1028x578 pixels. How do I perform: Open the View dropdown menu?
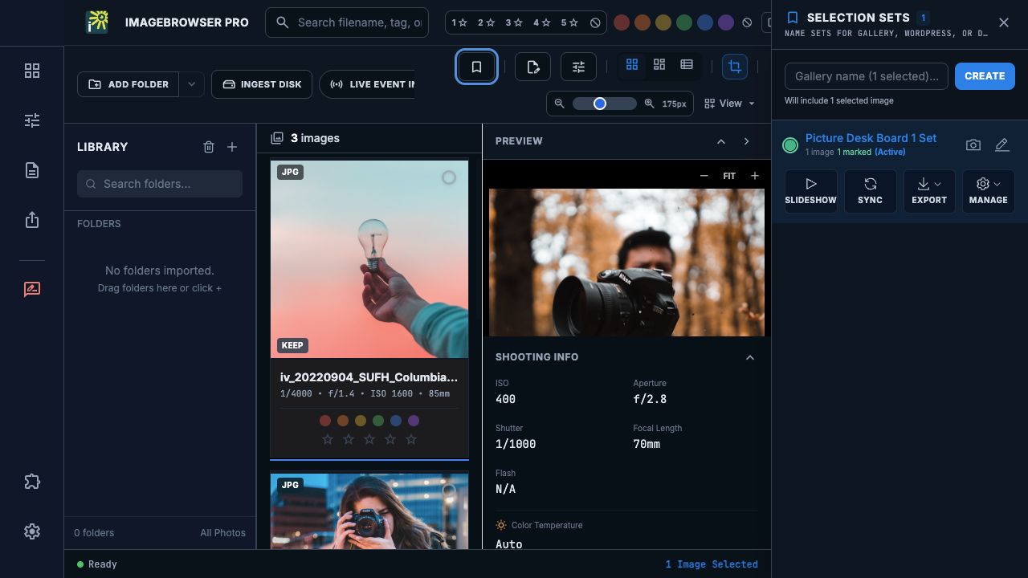730,104
